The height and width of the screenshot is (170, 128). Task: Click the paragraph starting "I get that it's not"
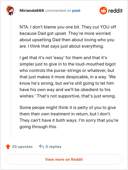coord(68,77)
